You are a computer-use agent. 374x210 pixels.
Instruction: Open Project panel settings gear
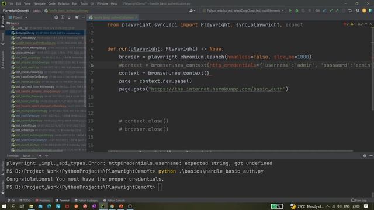click(x=77, y=17)
